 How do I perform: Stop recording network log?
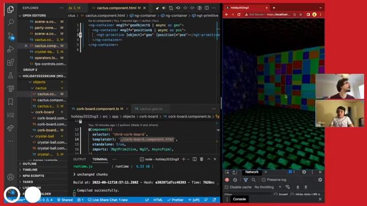[x=227, y=180]
